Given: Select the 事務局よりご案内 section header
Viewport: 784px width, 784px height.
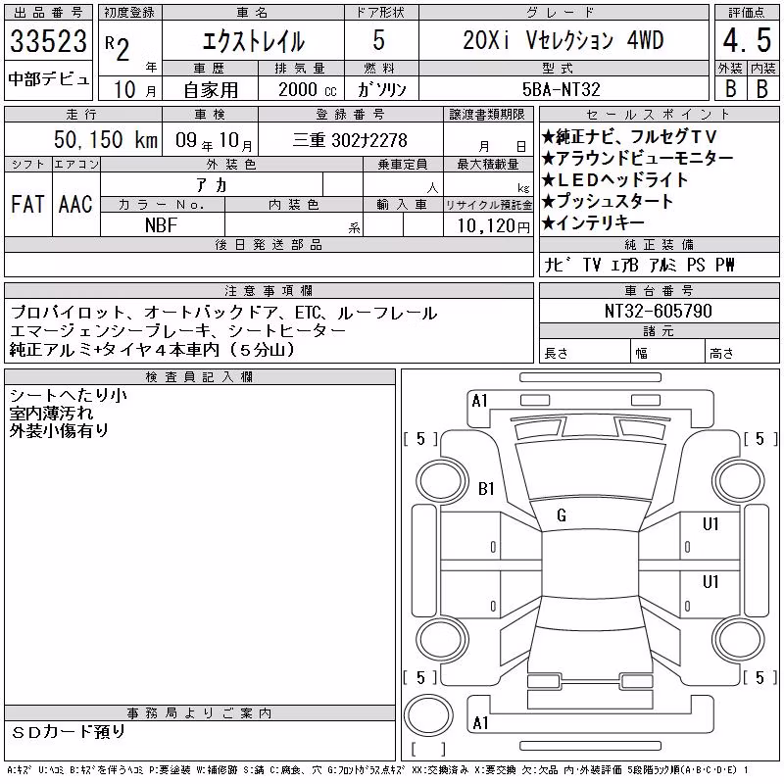Looking at the screenshot, I should tap(200, 713).
